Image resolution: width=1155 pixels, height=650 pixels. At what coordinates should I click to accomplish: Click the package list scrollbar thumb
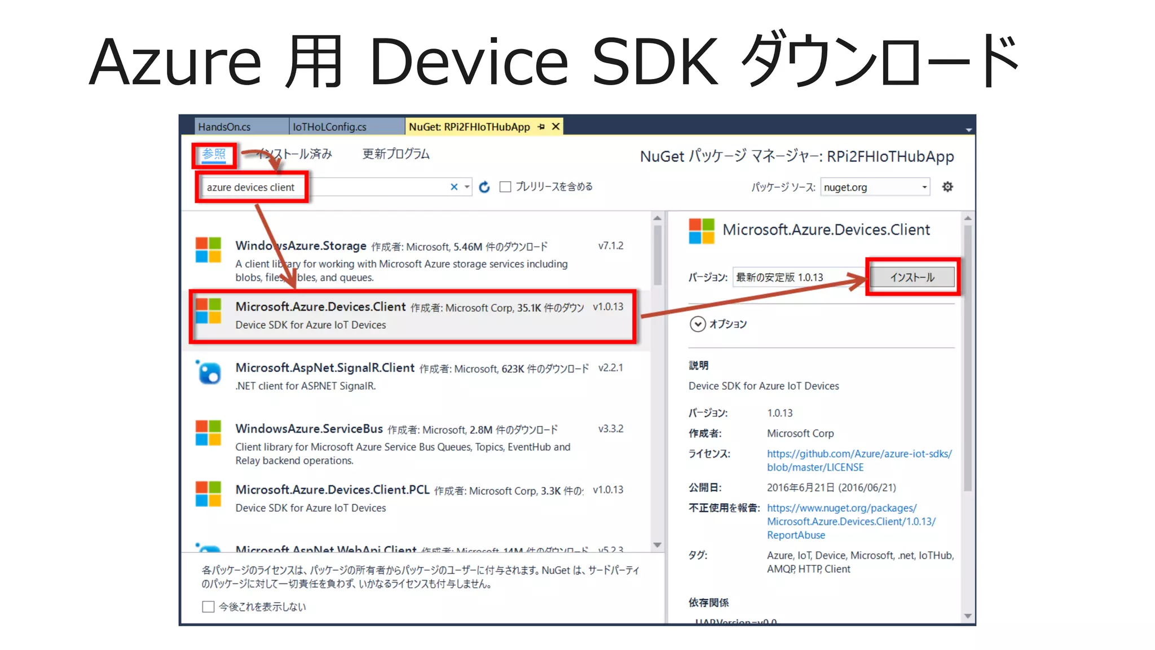[x=657, y=255]
